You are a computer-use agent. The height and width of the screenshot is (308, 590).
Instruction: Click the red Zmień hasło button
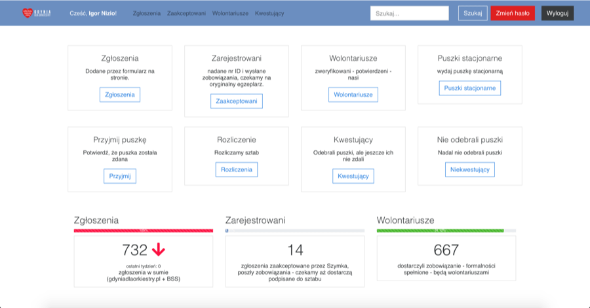tap(513, 13)
